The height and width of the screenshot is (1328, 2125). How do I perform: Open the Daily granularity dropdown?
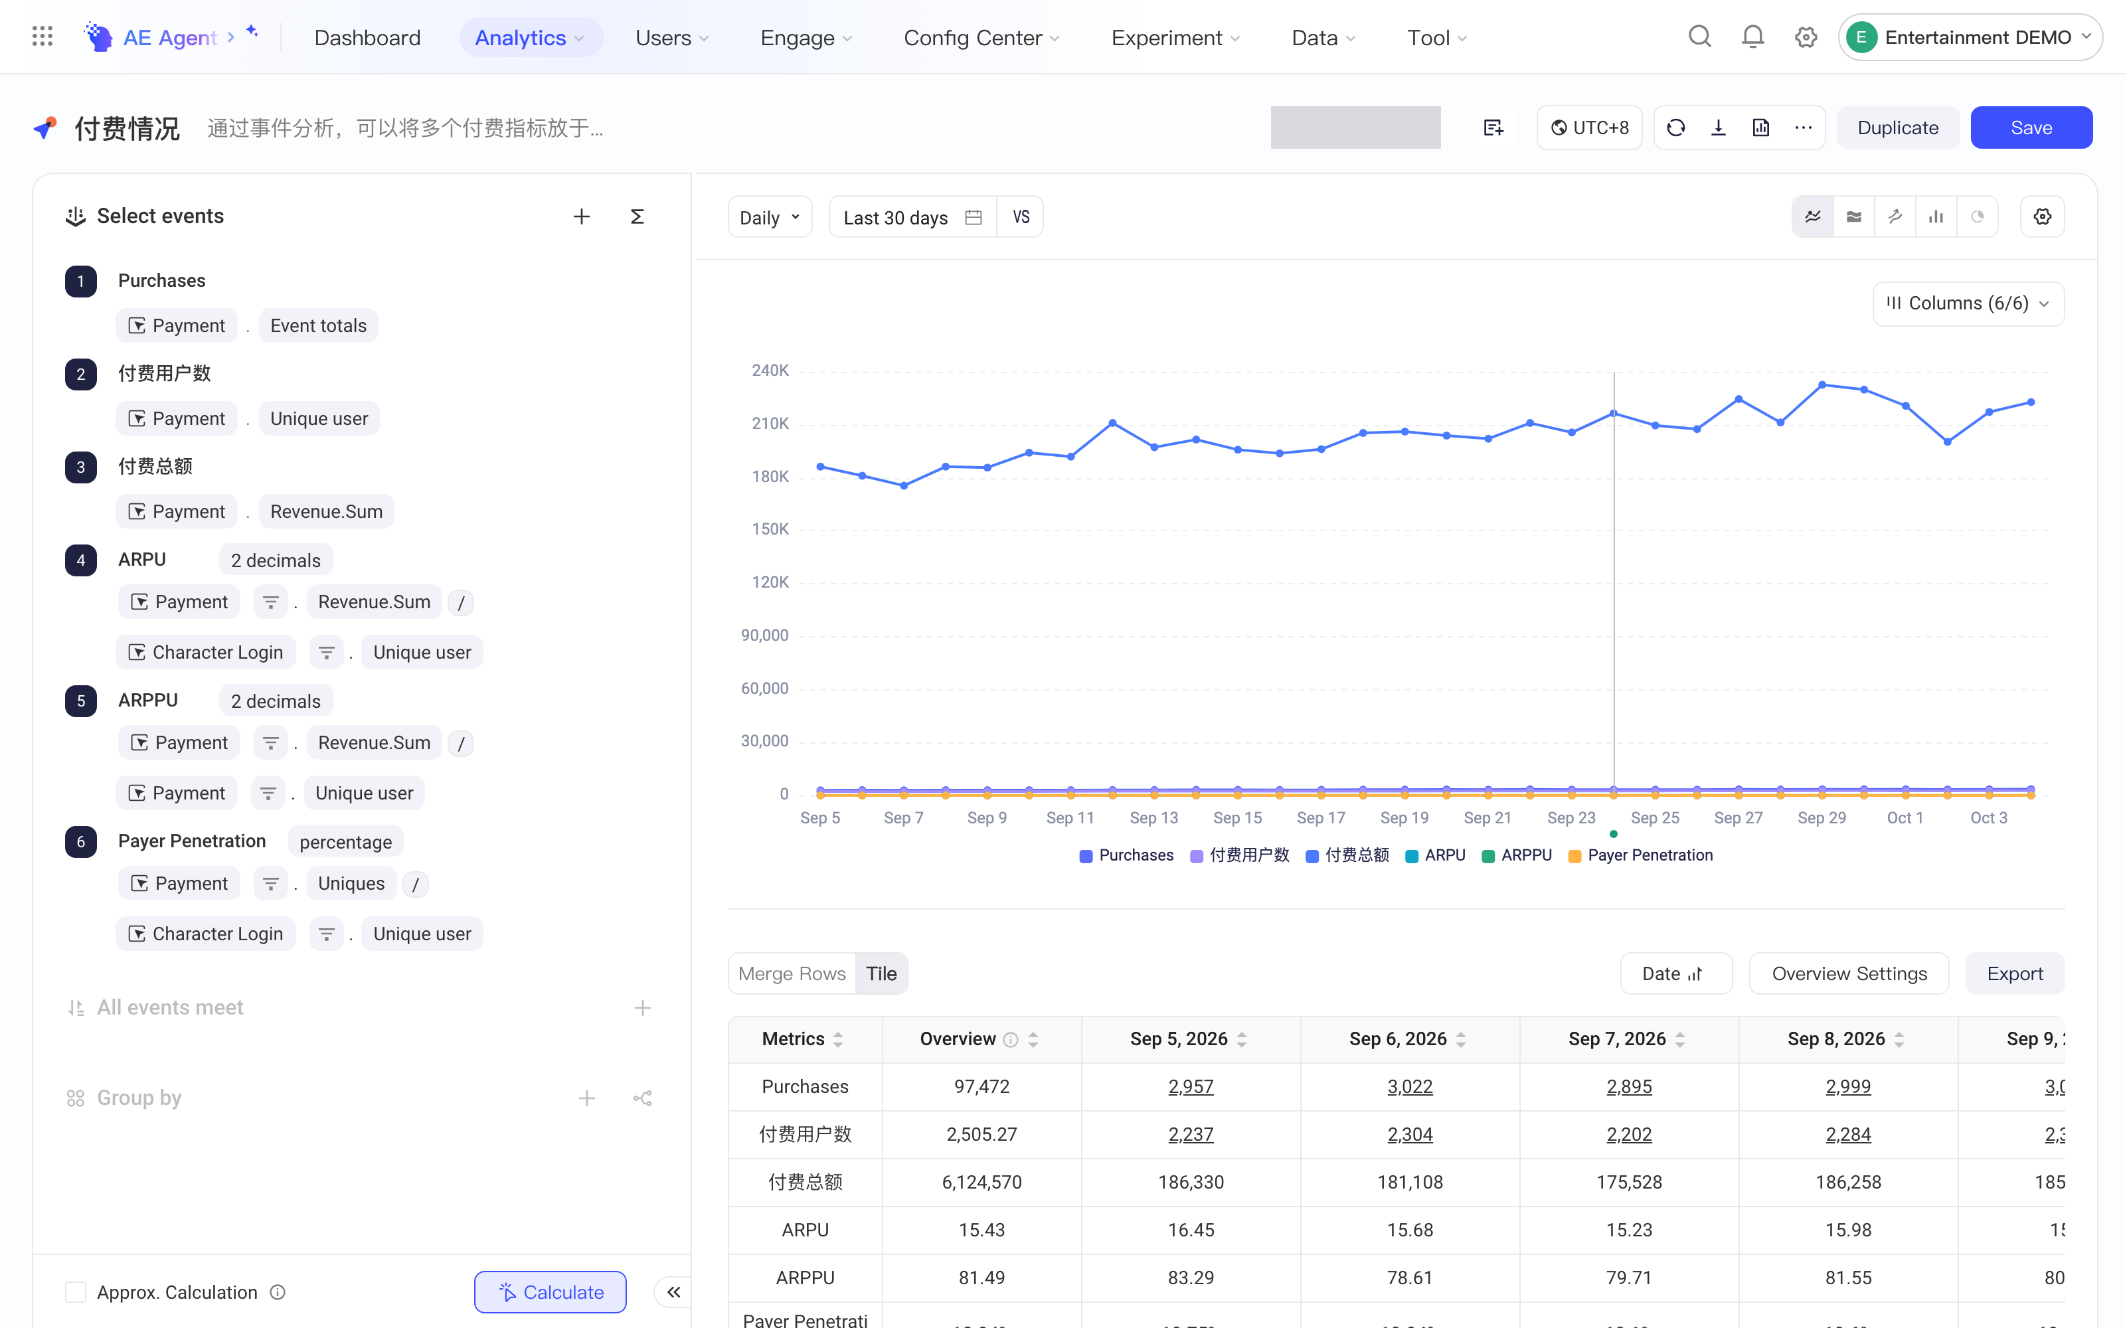770,217
